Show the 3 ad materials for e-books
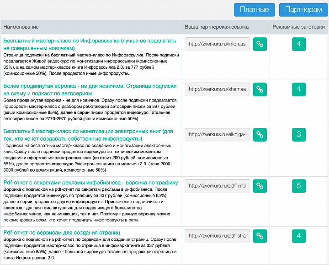 point(298,134)
